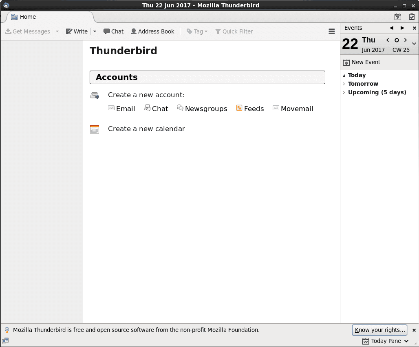
Task: Expand the Upcoming (5 days) section
Action: coord(344,92)
